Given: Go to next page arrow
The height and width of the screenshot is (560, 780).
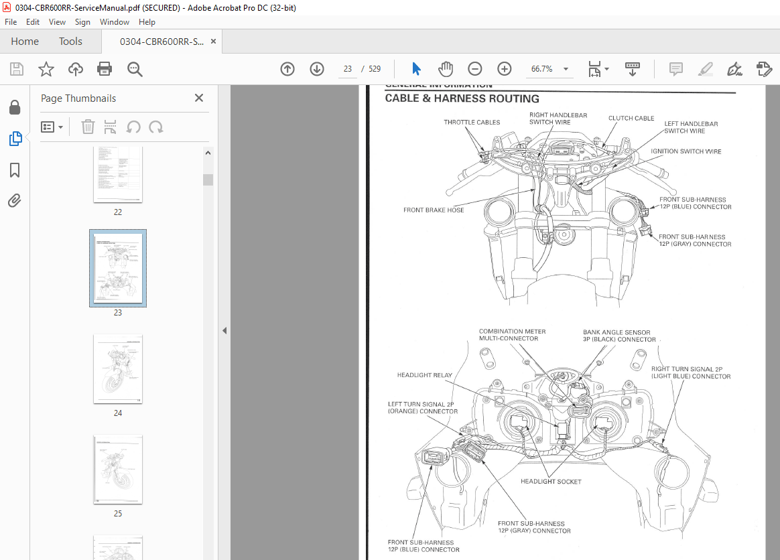Looking at the screenshot, I should tap(317, 69).
